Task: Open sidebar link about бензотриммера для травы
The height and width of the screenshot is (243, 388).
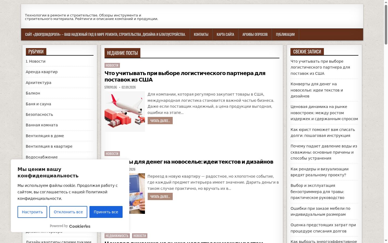Action: point(317,191)
